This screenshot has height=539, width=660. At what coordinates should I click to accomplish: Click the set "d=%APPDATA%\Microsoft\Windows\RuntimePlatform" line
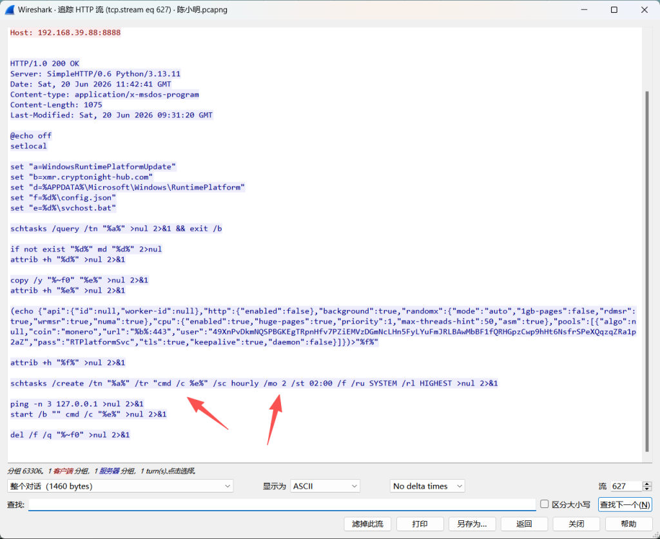128,188
